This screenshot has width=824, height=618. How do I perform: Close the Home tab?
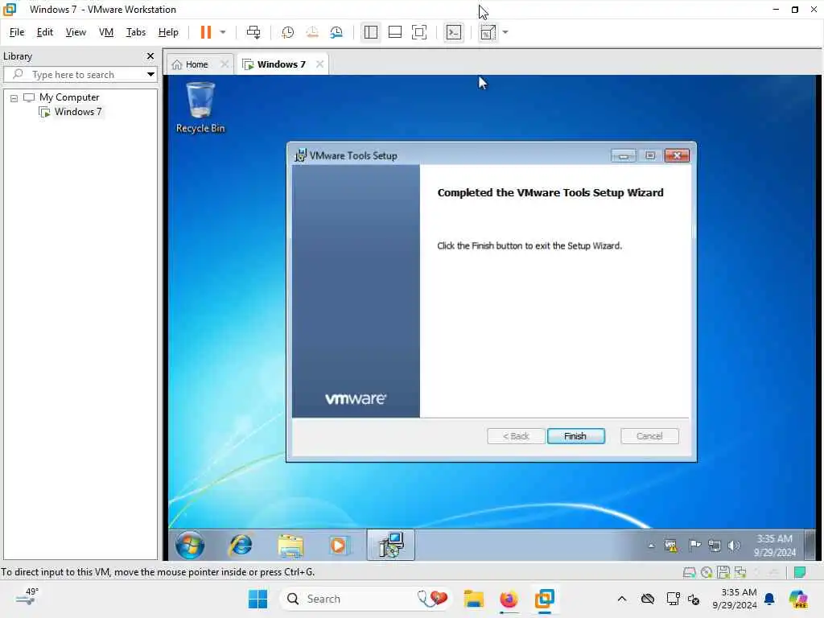225,64
